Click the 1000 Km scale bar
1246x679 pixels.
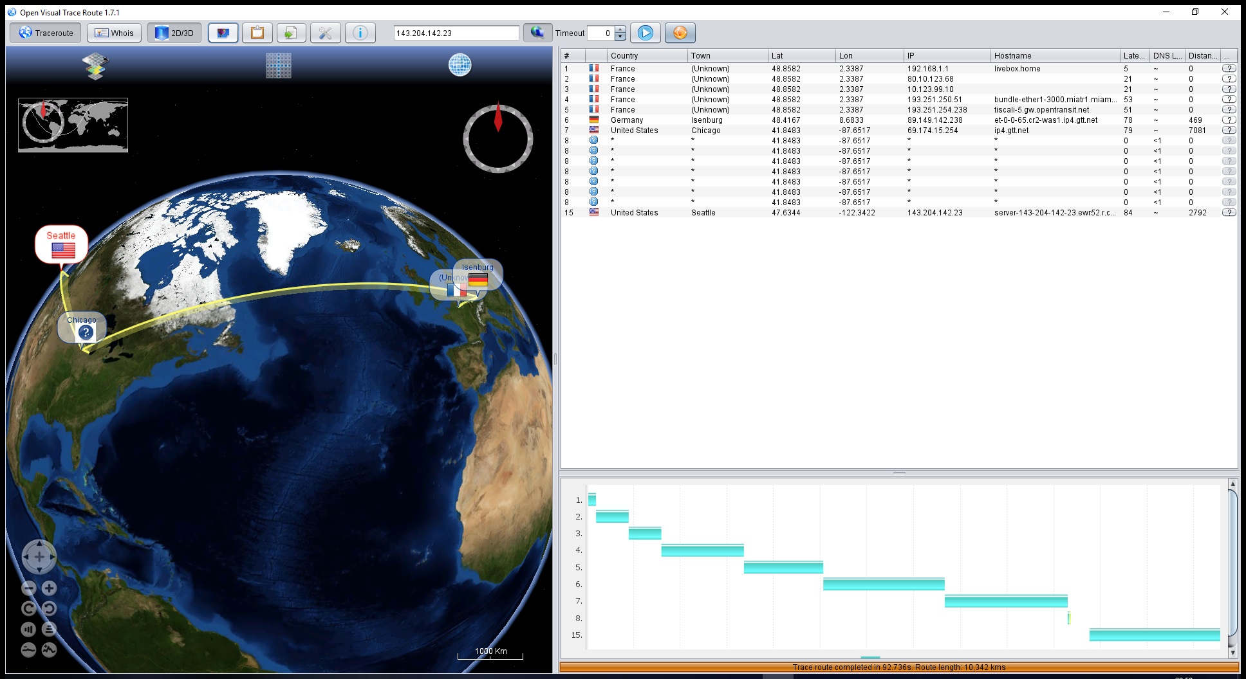point(490,654)
